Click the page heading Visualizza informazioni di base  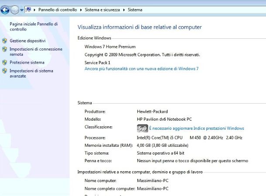click(140, 27)
